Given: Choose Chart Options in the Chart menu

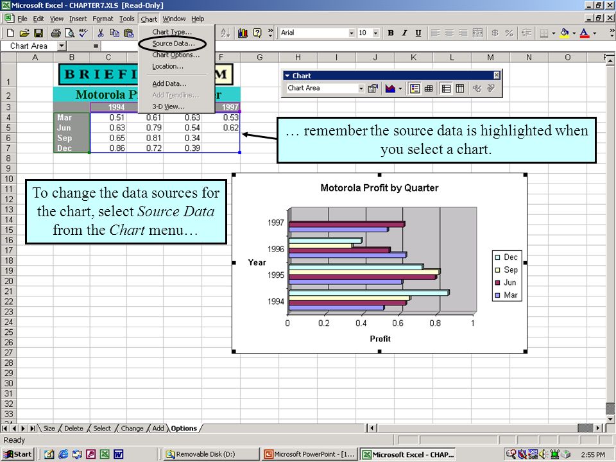Looking at the screenshot, I should 176,55.
